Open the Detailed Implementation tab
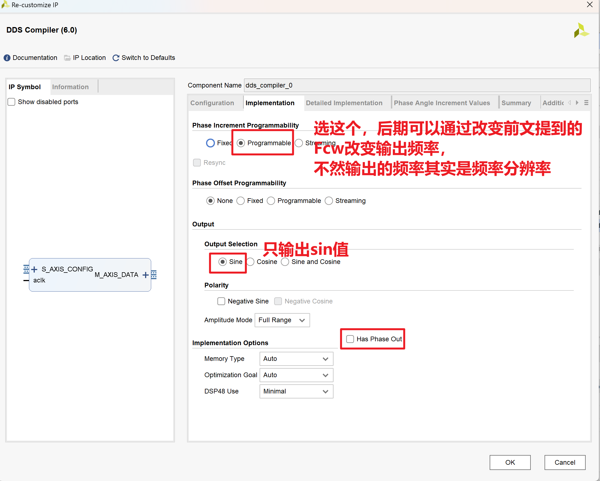600x481 pixels. tap(344, 103)
